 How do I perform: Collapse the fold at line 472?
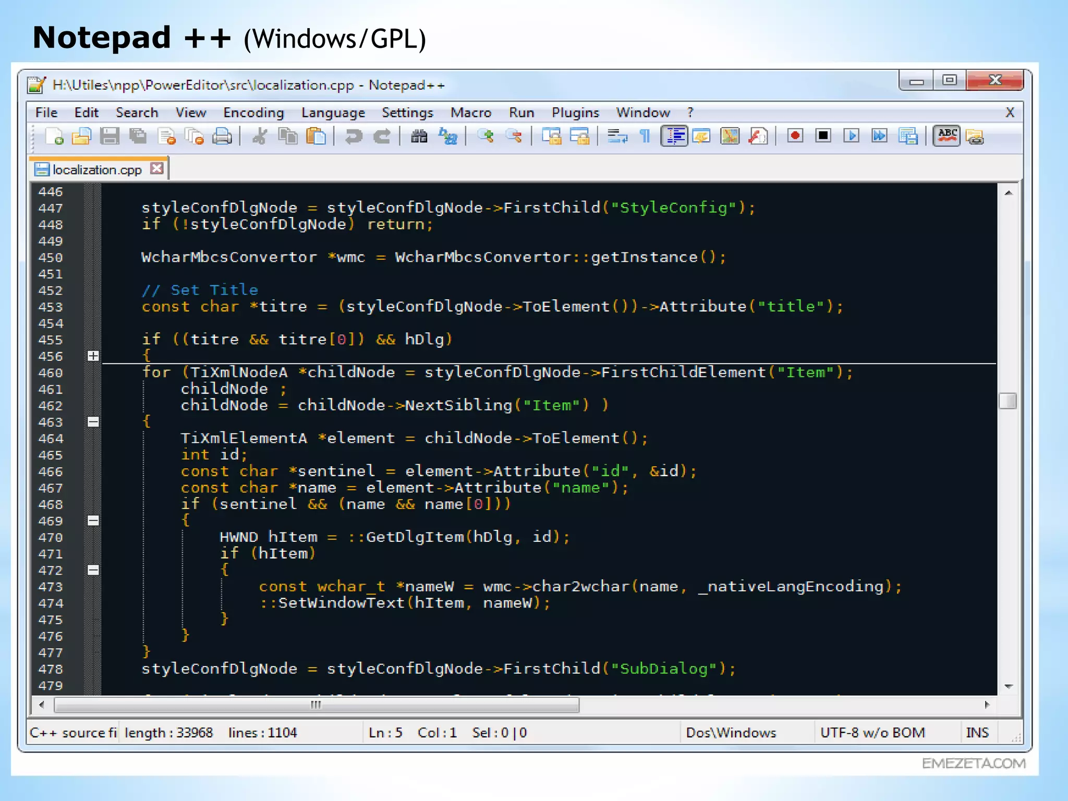coord(93,570)
